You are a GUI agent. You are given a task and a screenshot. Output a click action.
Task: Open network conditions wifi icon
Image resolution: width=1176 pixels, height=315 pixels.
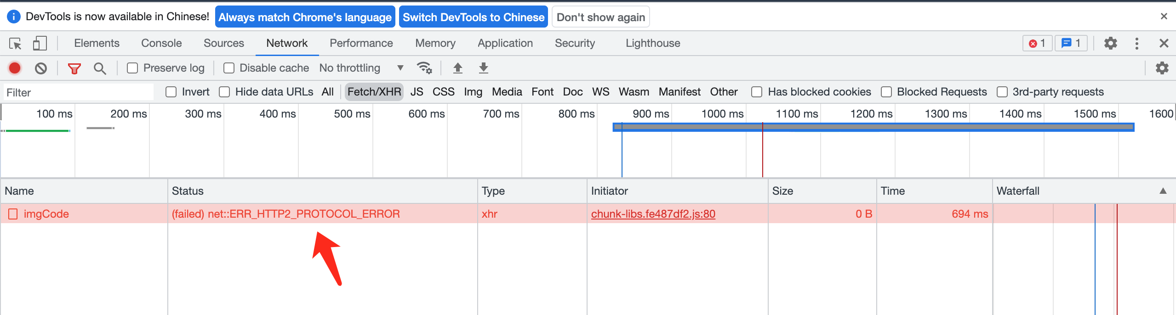[424, 68]
